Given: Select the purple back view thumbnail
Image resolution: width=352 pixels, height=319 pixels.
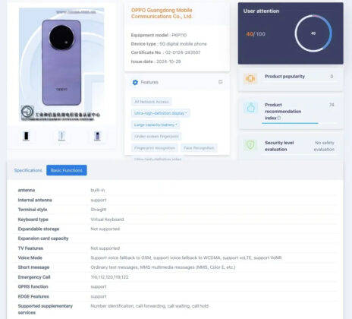Looking at the screenshot, I should click(x=97, y=136).
